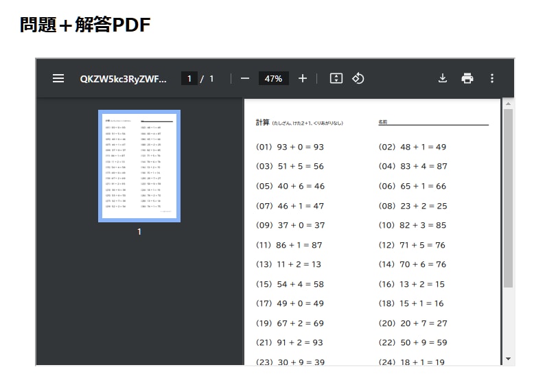Screen dimensions: 545x387
Task: Click problem (08) 23 + 2 = 25
Action: coord(413,206)
